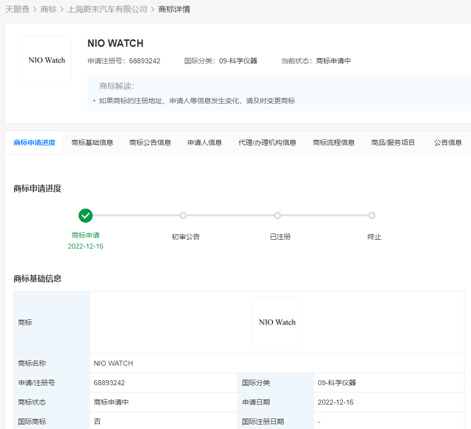Click the 已注册 progress step circle
Image resolution: width=471 pixels, height=429 pixels.
277,216
